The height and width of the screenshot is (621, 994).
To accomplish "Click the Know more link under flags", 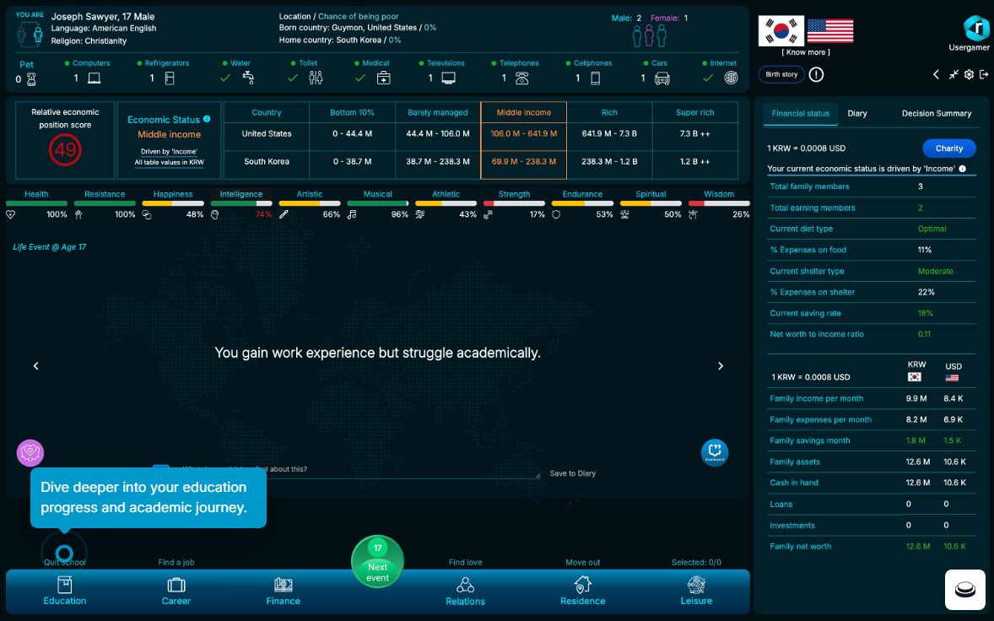I will [805, 52].
